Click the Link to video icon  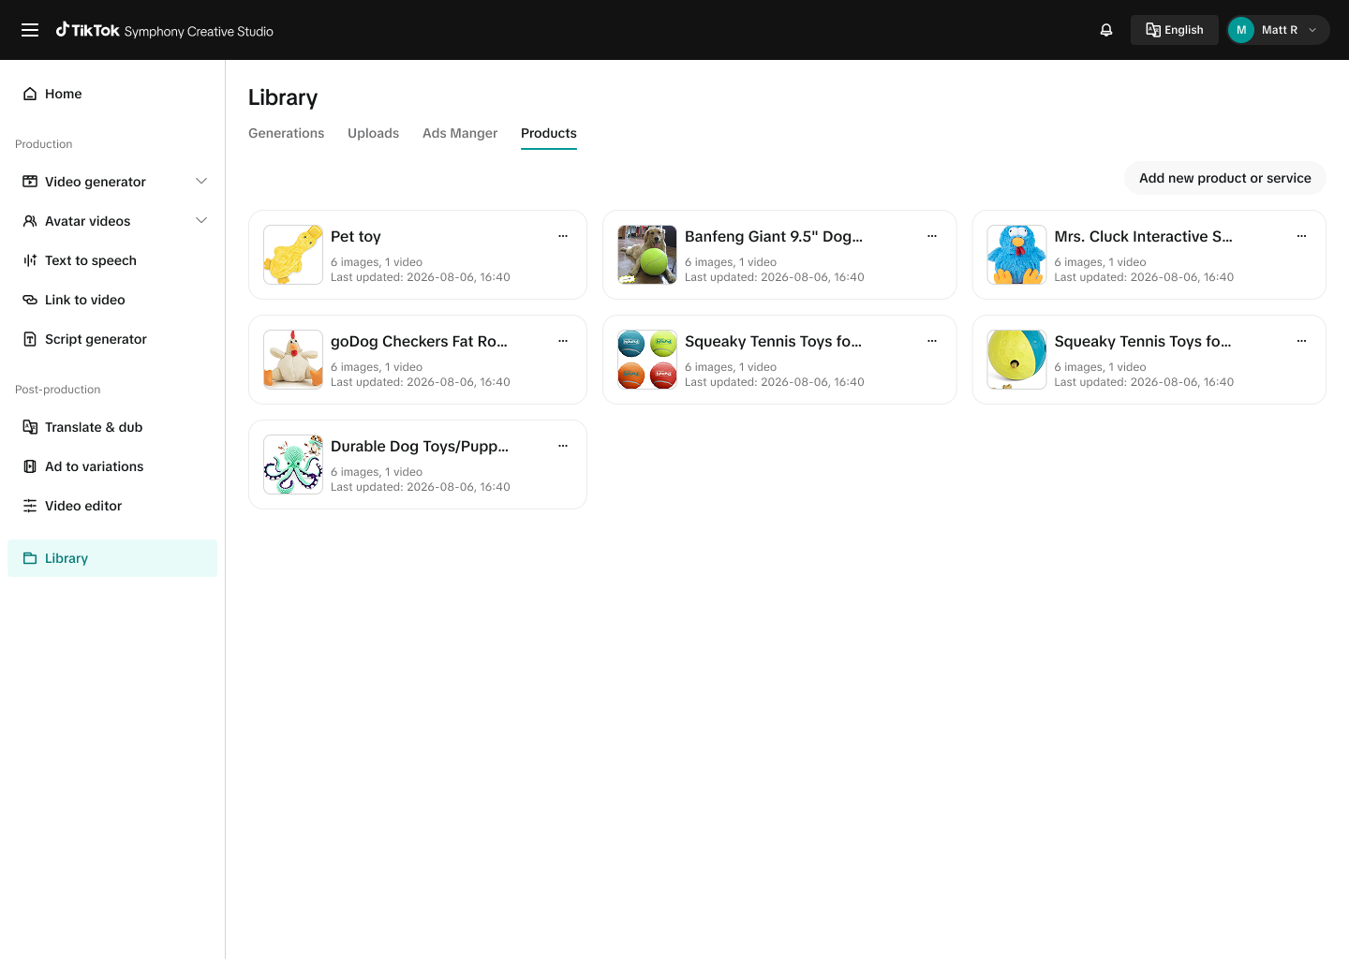pos(30,300)
